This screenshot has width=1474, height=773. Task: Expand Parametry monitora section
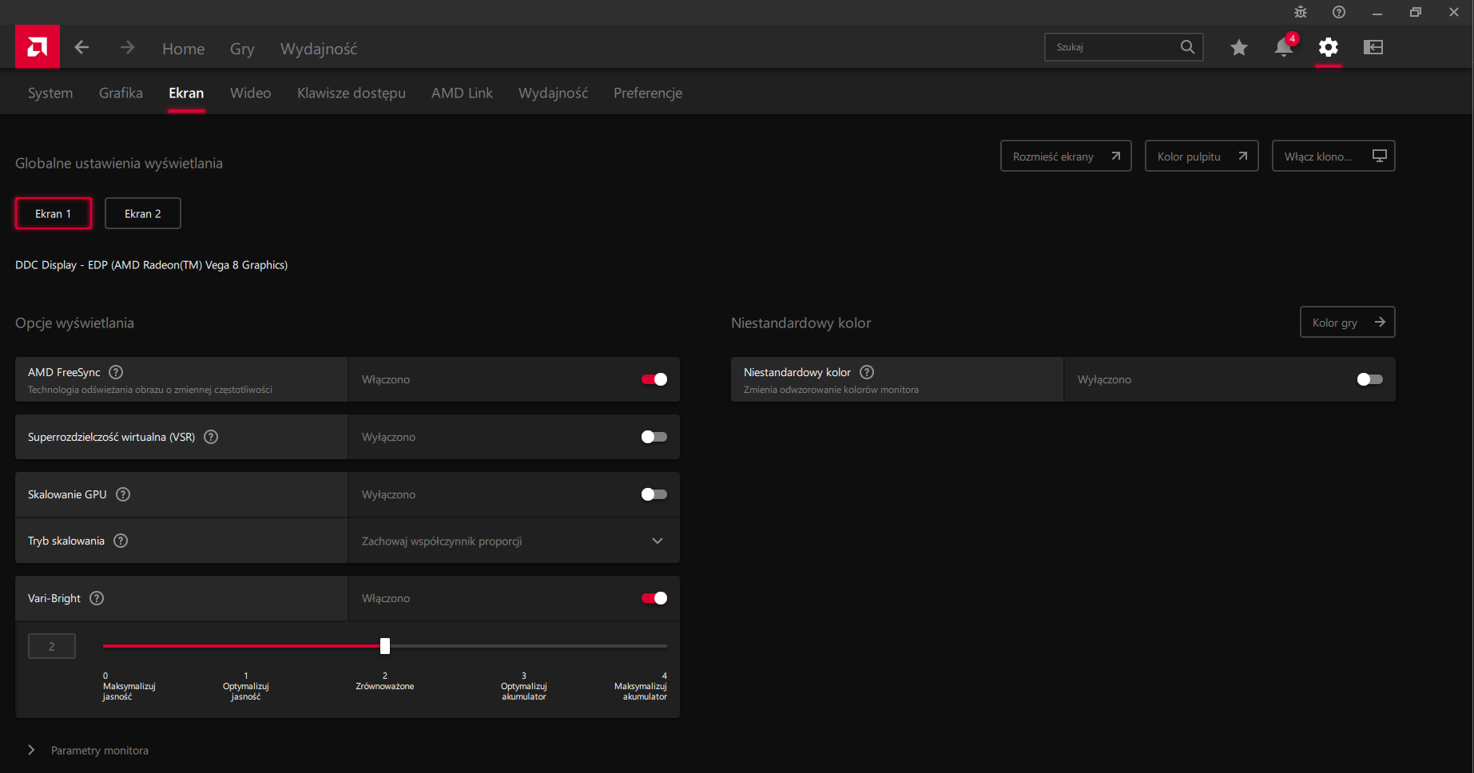(88, 751)
